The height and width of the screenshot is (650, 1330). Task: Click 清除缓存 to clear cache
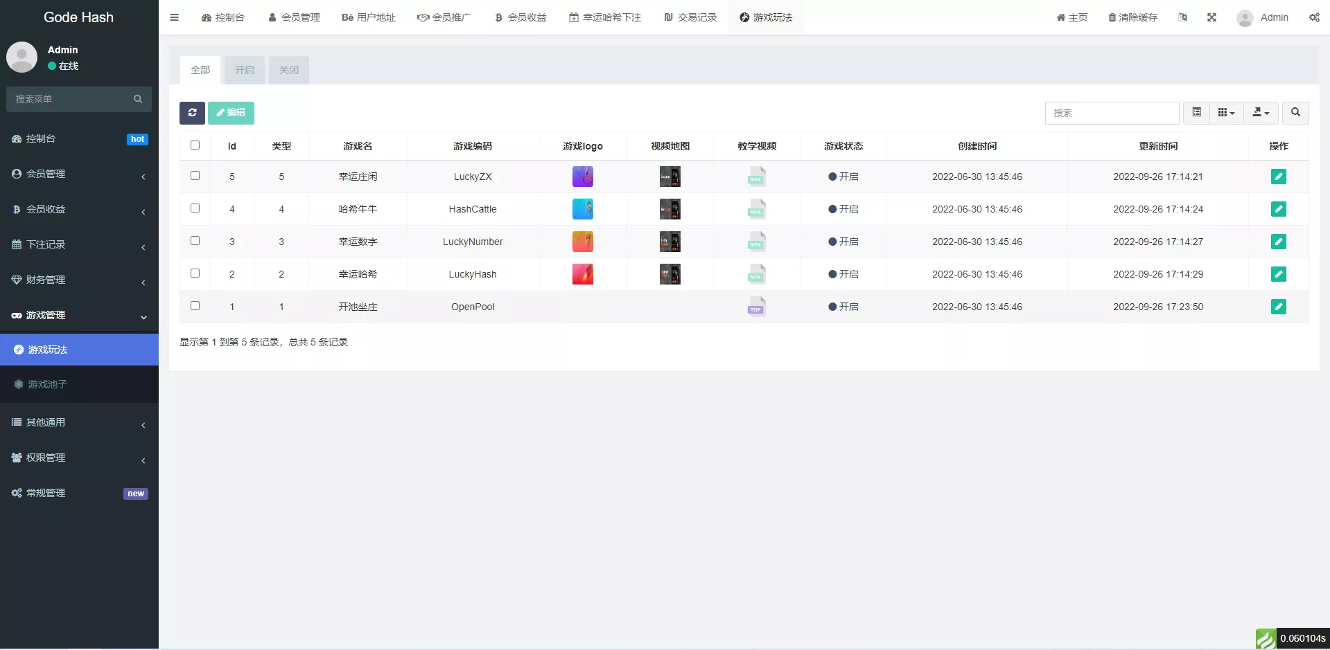1132,17
